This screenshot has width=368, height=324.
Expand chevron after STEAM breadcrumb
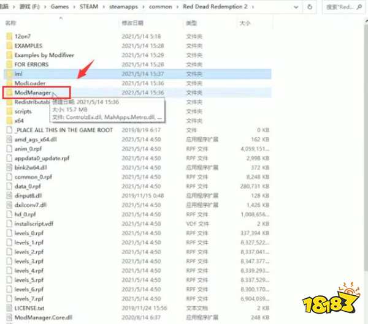pos(104,7)
